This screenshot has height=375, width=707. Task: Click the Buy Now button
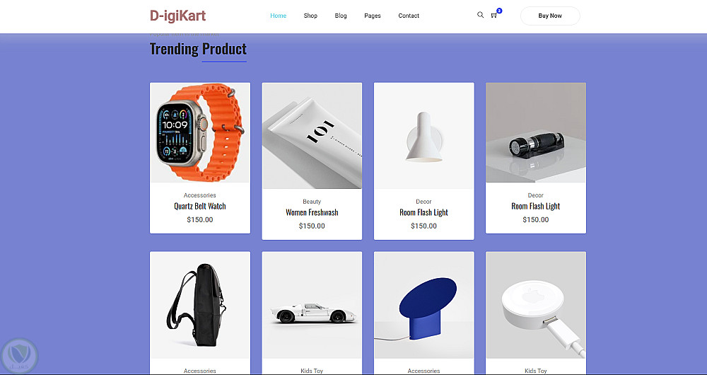coord(550,16)
